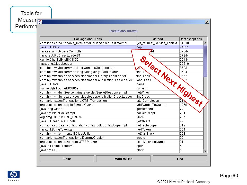Click the parse method cell
Viewport: 247px width, 185px height.
[158, 84]
